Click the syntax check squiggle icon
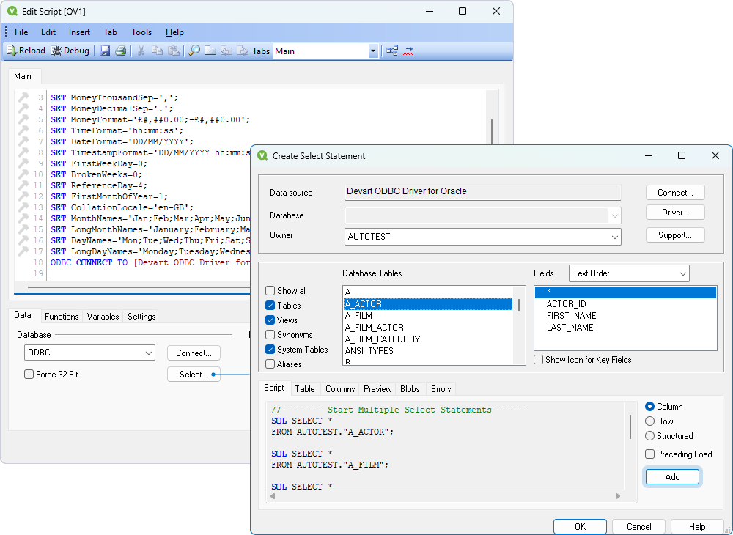 pos(408,51)
